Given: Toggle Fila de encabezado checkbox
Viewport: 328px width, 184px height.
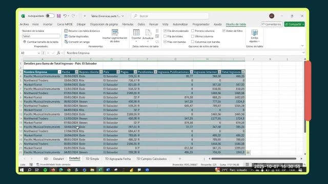Looking at the screenshot, I should click(165, 31).
